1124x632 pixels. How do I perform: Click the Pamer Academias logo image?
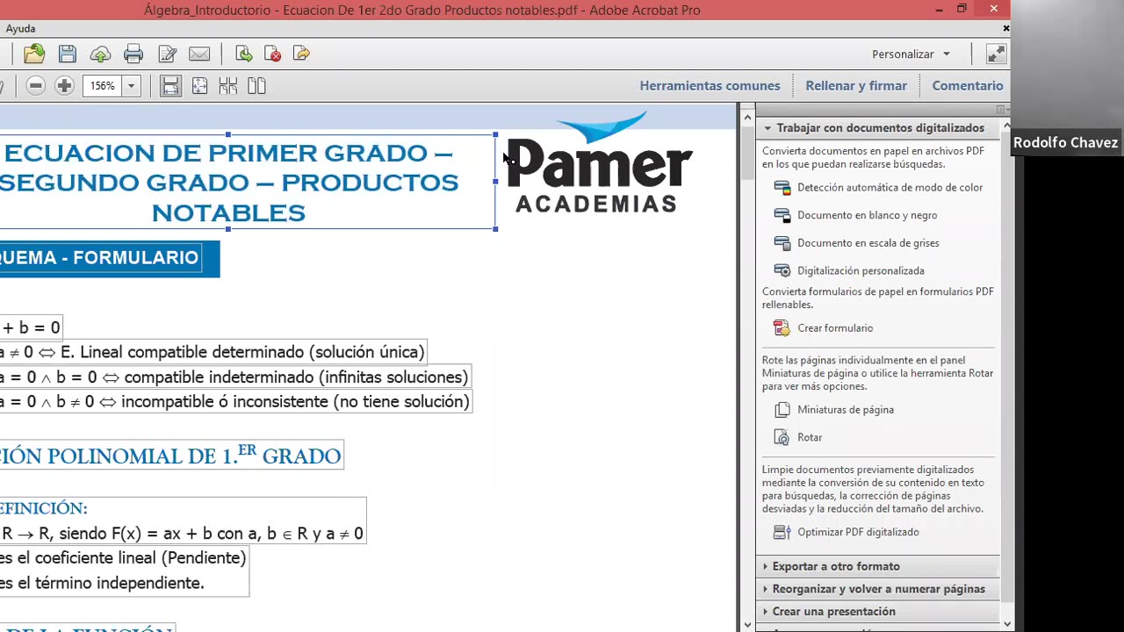(x=600, y=162)
